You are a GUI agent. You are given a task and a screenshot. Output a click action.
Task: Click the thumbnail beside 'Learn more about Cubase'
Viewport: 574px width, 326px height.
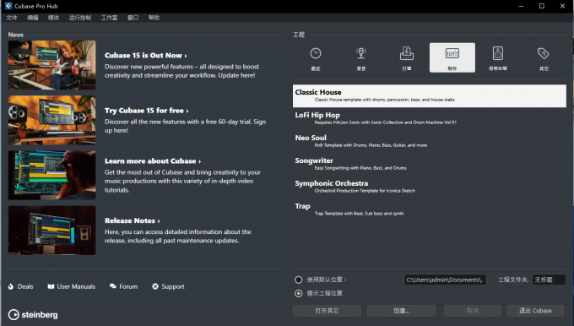52,175
